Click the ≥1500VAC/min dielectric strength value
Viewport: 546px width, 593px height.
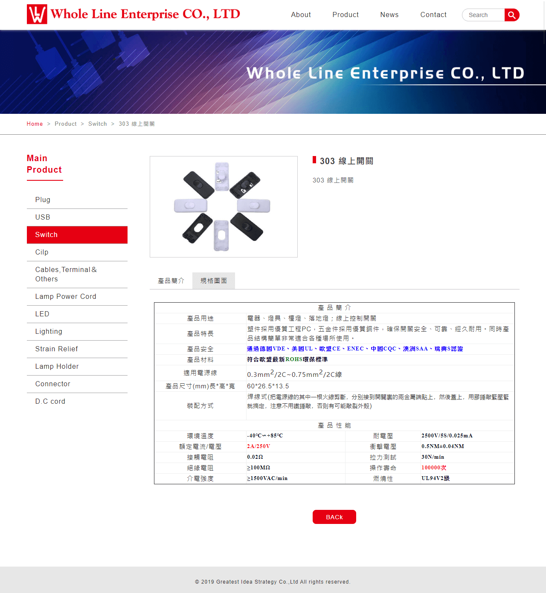pos(267,478)
